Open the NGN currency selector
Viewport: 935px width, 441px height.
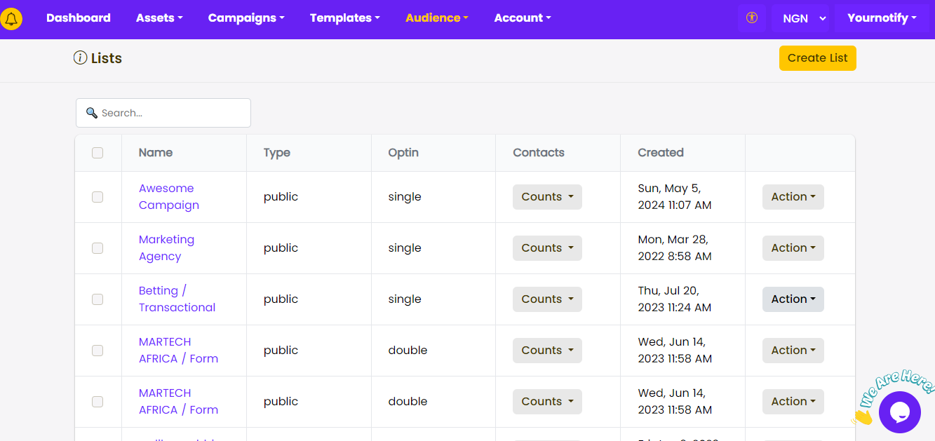[800, 18]
